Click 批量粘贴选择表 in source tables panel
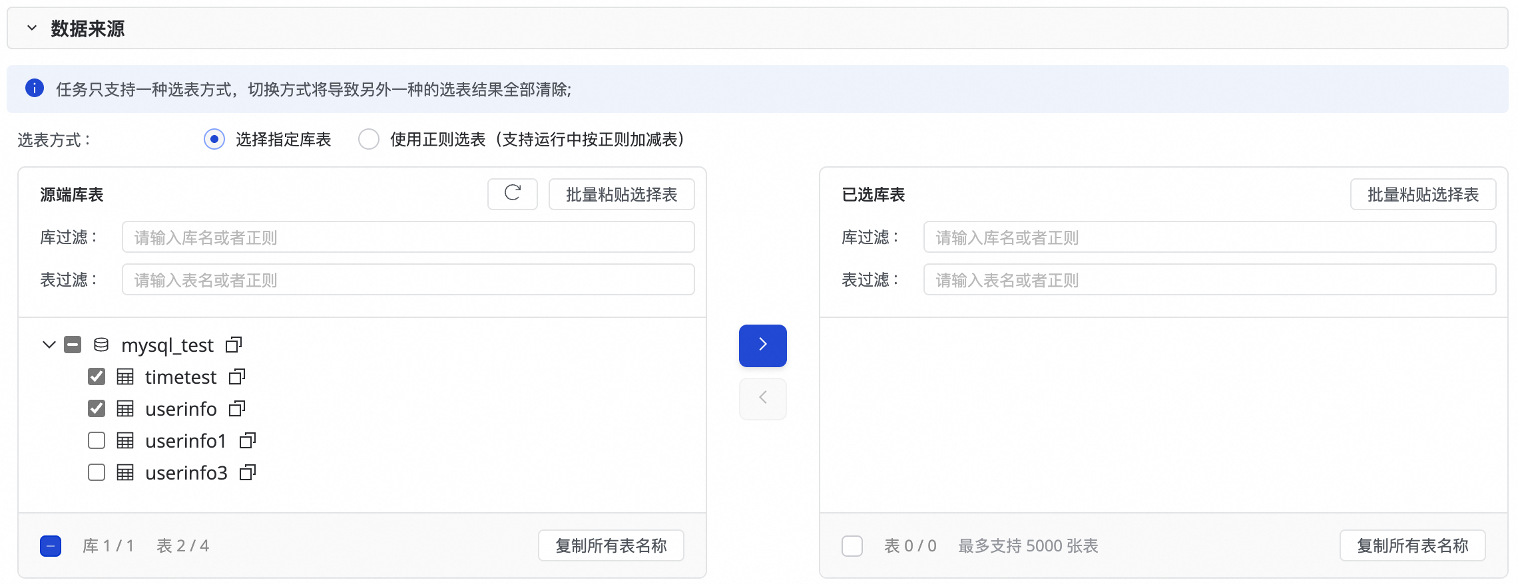The image size is (1518, 584). click(x=621, y=194)
